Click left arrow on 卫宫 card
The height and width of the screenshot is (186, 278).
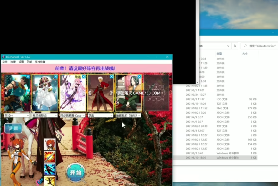click(90, 93)
